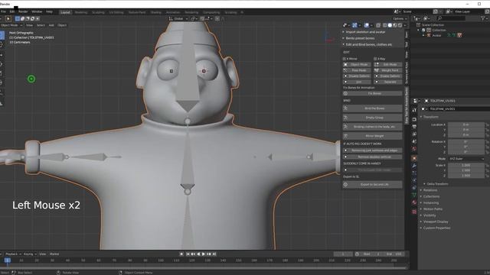Collapse the Transform panel

[430, 117]
